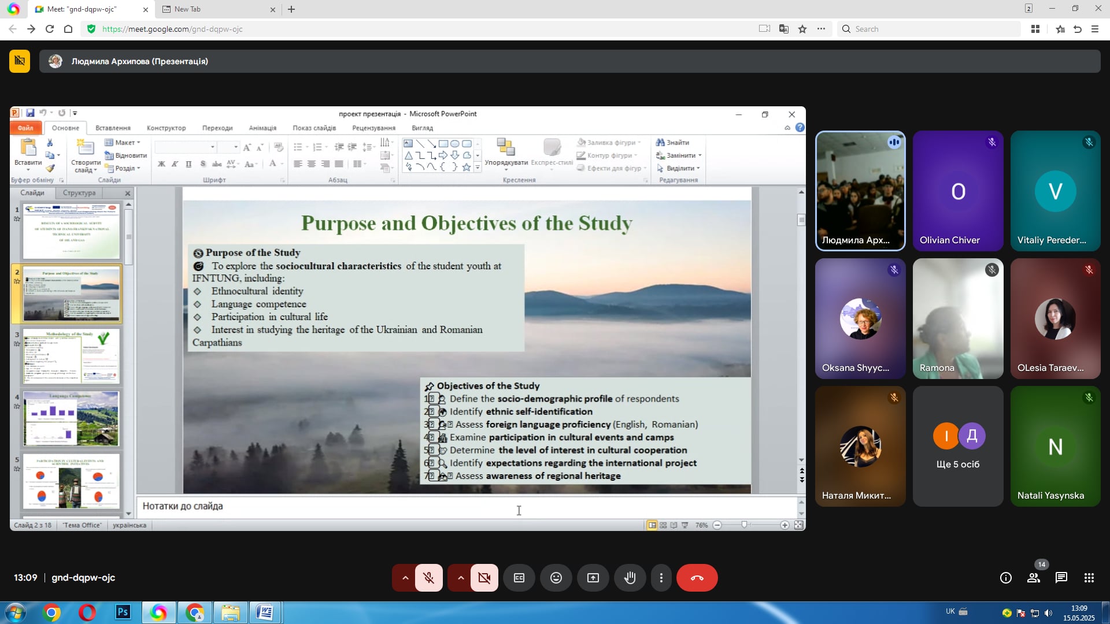Open the activities grid icon
Image resolution: width=1110 pixels, height=624 pixels.
[x=1089, y=578]
